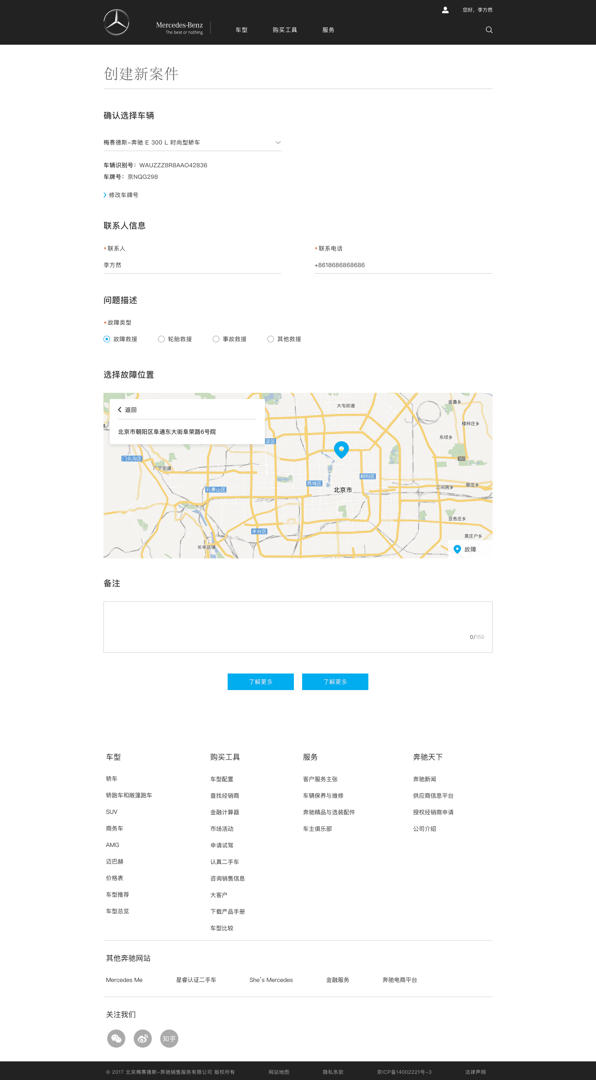Open 市场活动 footer link
The width and height of the screenshot is (596, 1080).
(x=222, y=828)
